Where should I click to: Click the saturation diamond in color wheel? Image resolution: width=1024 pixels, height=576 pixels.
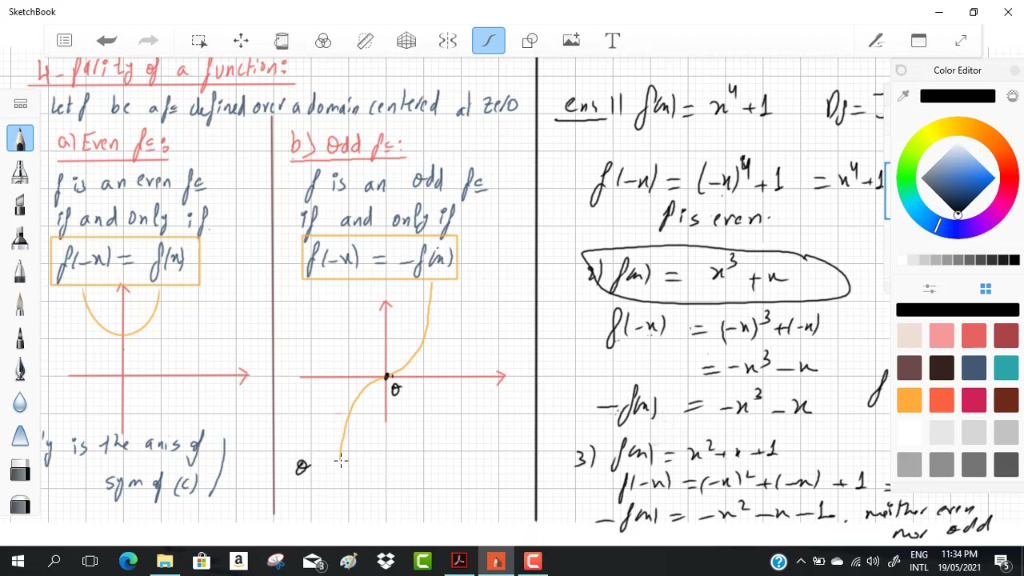[958, 178]
